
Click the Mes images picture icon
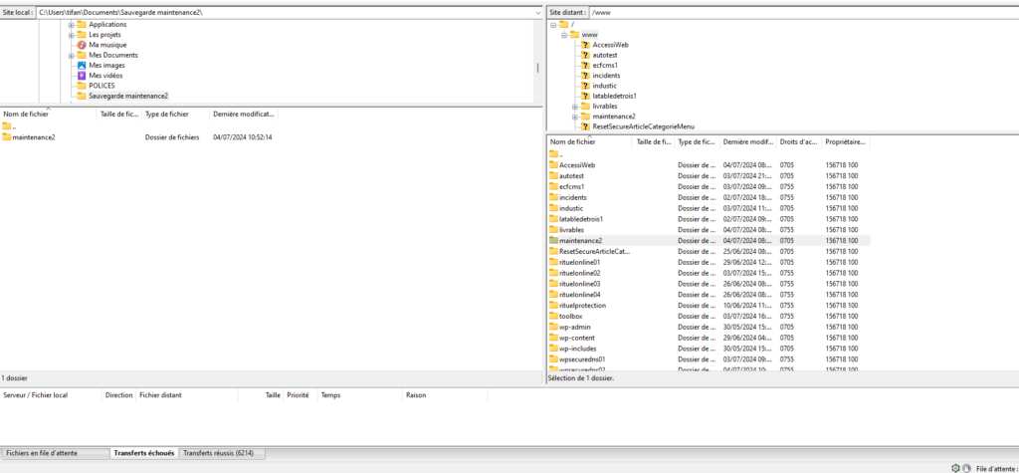82,66
